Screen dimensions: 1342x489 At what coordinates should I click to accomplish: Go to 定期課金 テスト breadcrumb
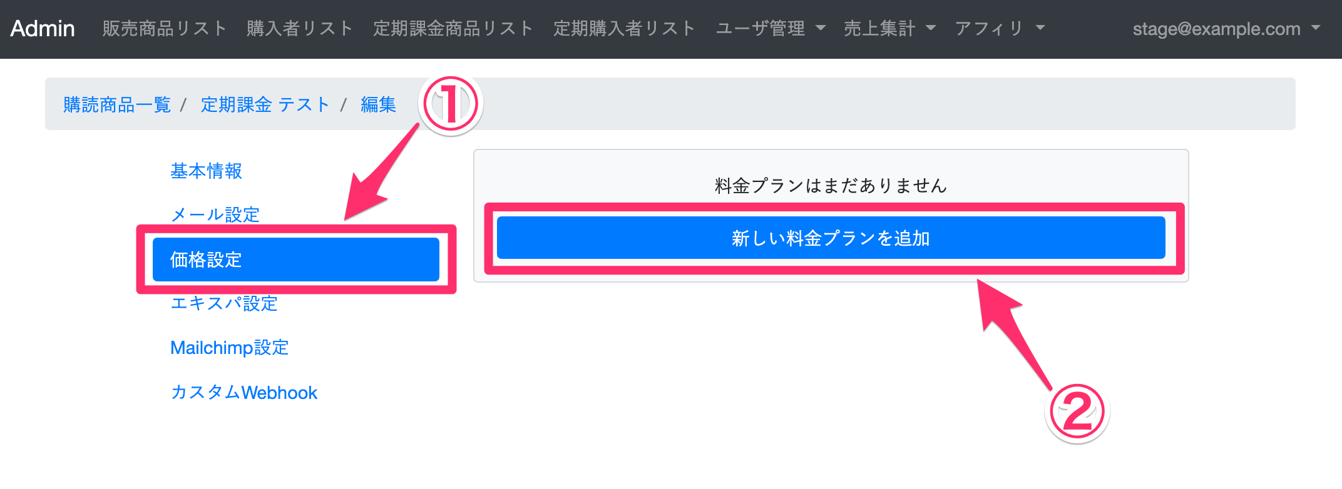pos(265,104)
